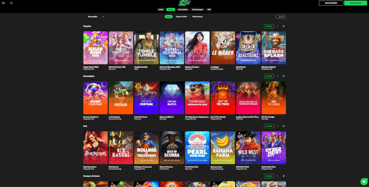Open Pearl Coin Rise game thumbnail
Image resolution: width=369 pixels, height=187 pixels.
197,148
